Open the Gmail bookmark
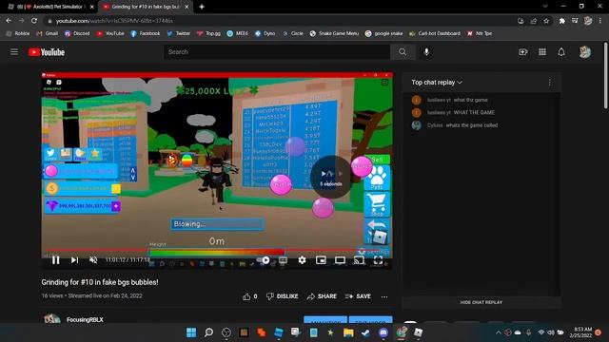 [x=47, y=34]
